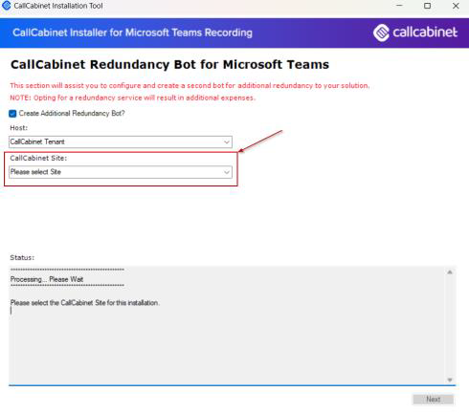This screenshot has height=413, width=469.
Task: Click the 'Host:' label
Action: pos(19,128)
